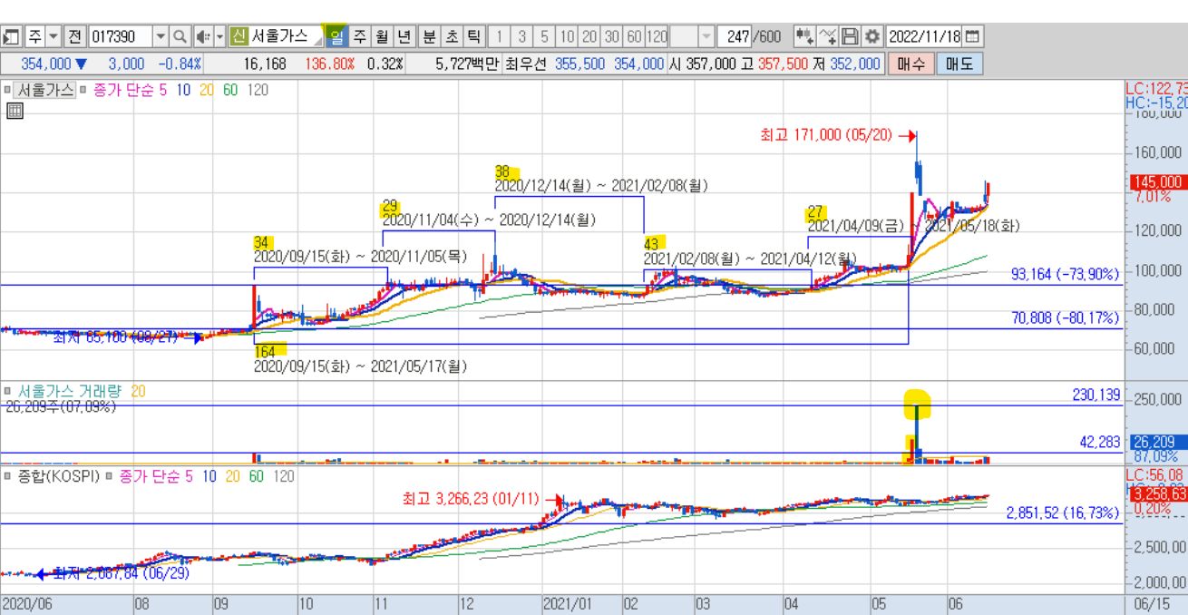The width and height of the screenshot is (1188, 615).
Task: Click the red 매수 buy button
Action: [910, 63]
